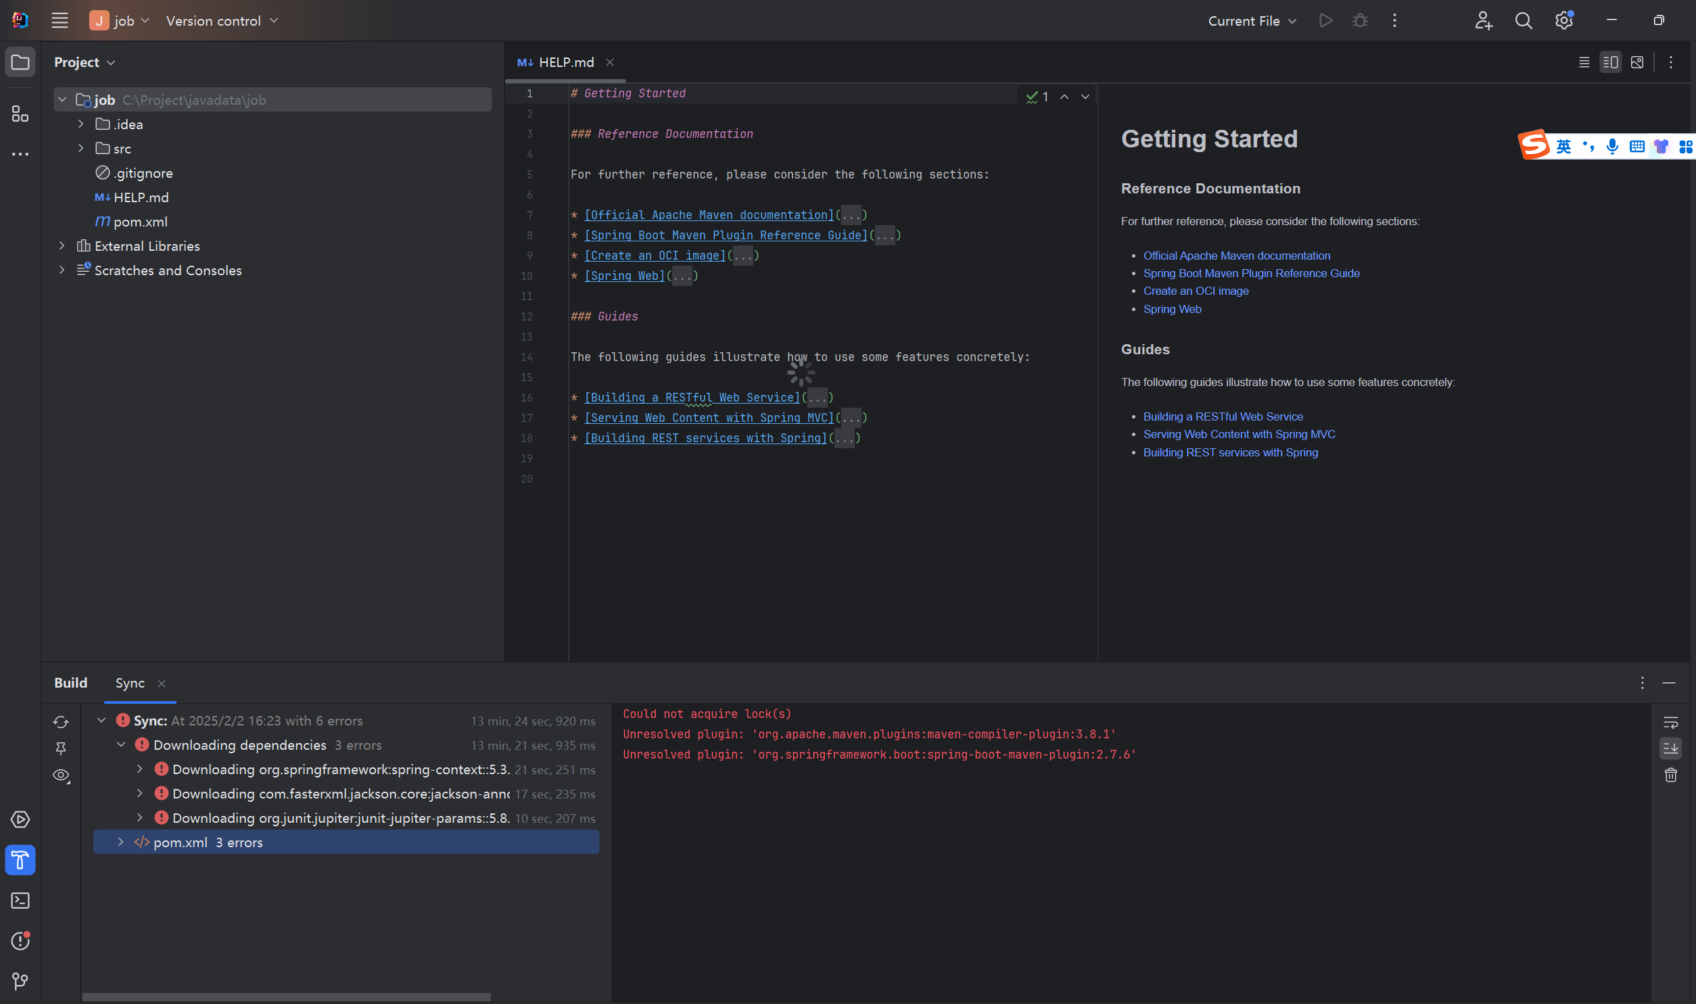Expand spring-context download error node

coord(140,769)
